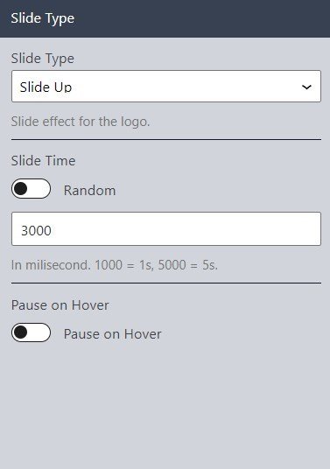Click the 'Slide effect for the logo.' description
Viewport: 330px width, 469px height.
click(81, 122)
